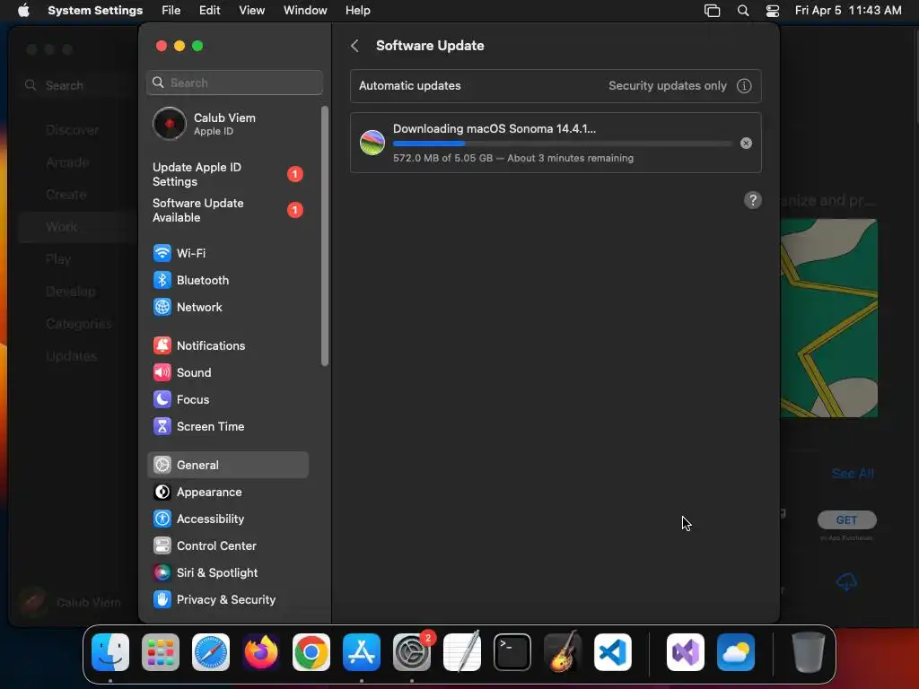This screenshot has width=919, height=689.
Task: Open Visual Studio from the Dock
Action: click(x=686, y=652)
